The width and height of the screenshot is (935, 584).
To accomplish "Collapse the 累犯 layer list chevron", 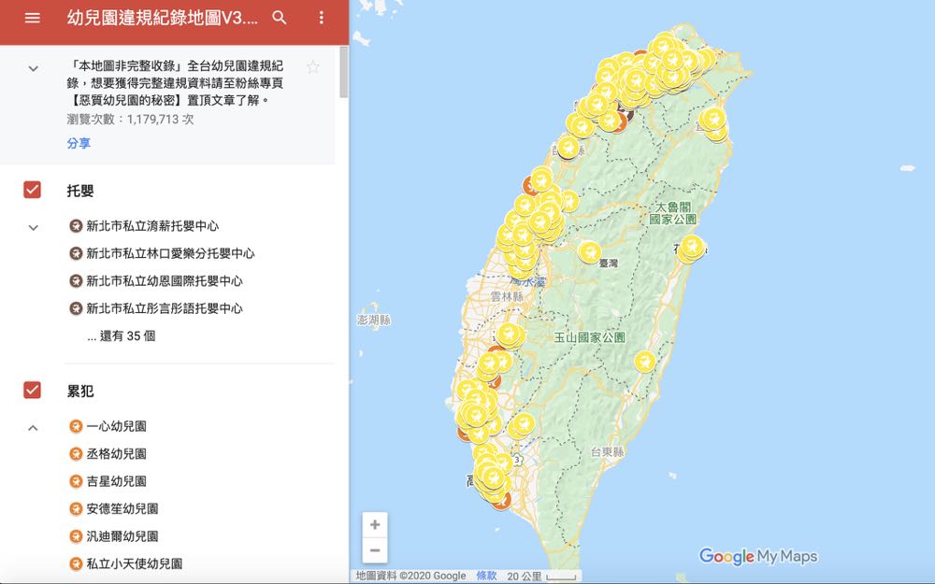I will coord(33,428).
